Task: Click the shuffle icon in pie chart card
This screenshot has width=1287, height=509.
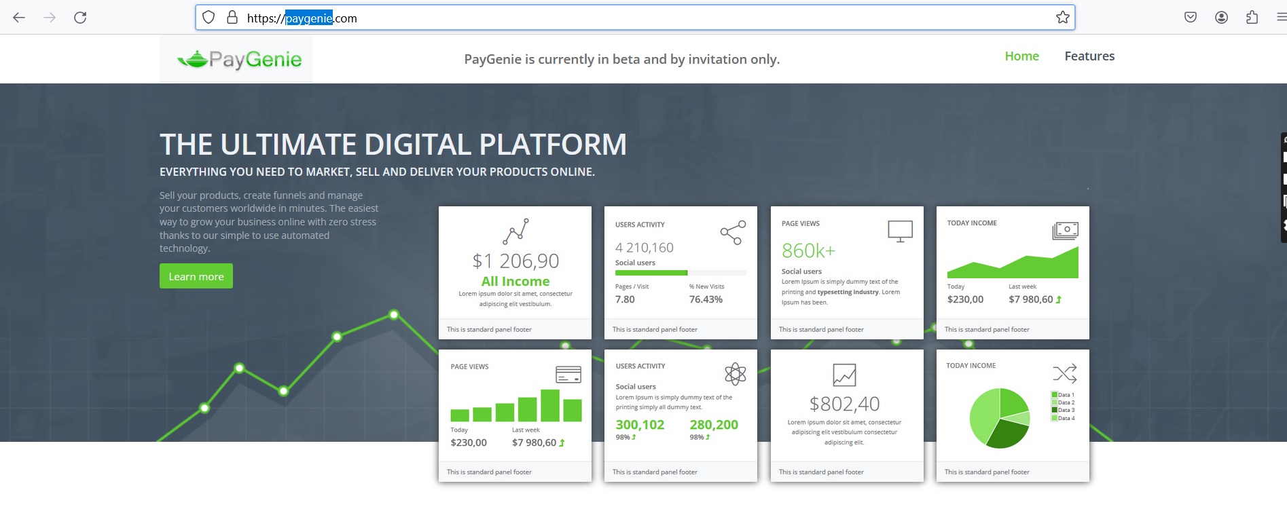Action: 1065,373
